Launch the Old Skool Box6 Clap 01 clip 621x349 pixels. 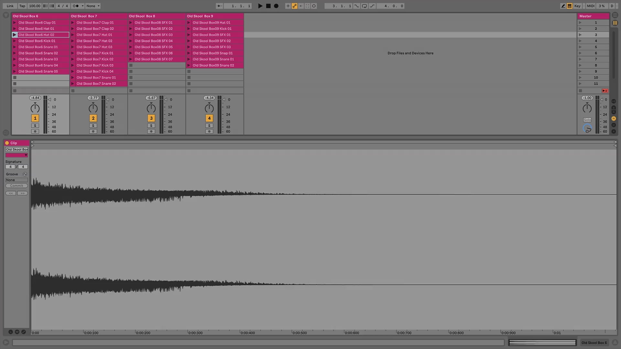coord(15,23)
